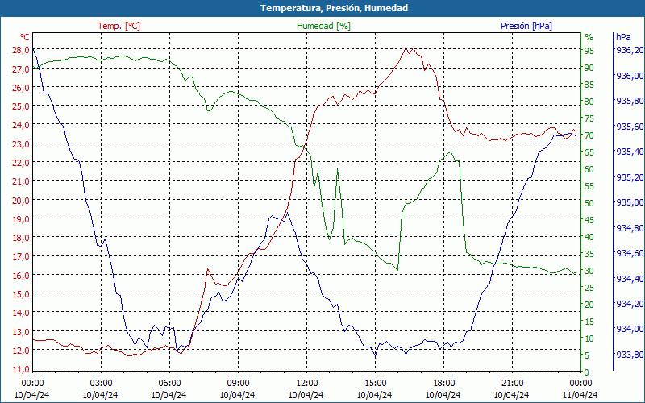Click the '24,0' temperature axis value
This screenshot has height=403, width=645.
point(21,125)
